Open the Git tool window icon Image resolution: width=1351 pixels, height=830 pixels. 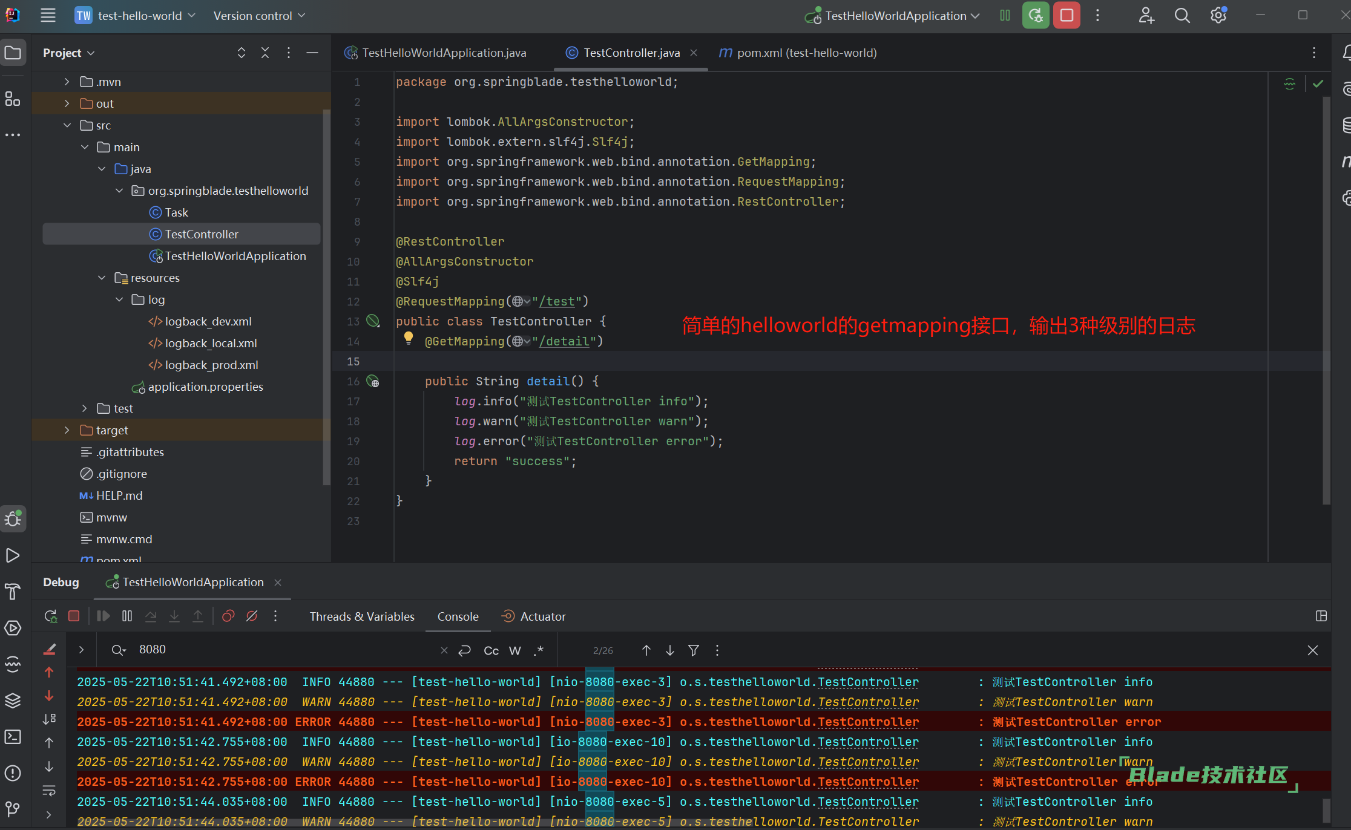point(13,808)
